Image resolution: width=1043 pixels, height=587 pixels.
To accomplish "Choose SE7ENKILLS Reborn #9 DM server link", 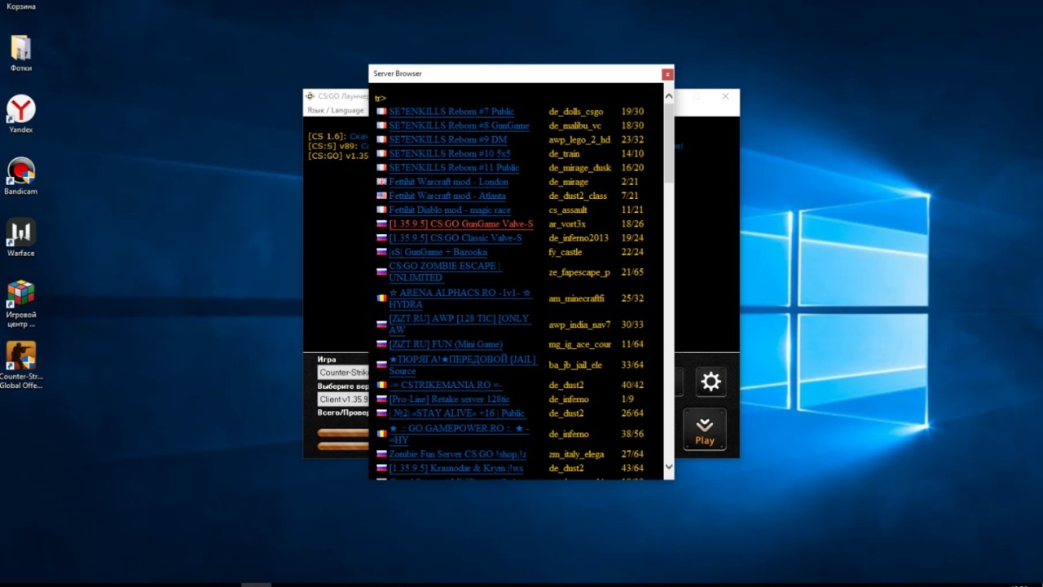I will [447, 139].
